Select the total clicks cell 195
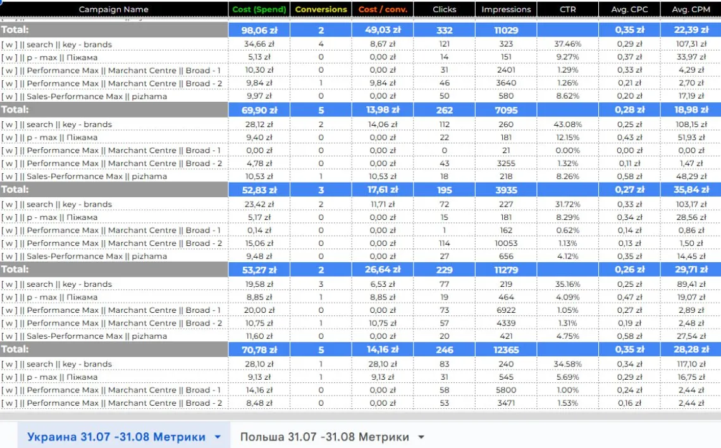 click(x=444, y=190)
